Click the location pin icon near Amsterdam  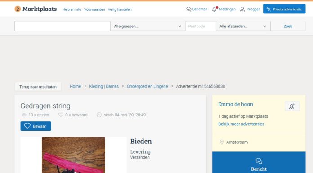click(x=222, y=142)
